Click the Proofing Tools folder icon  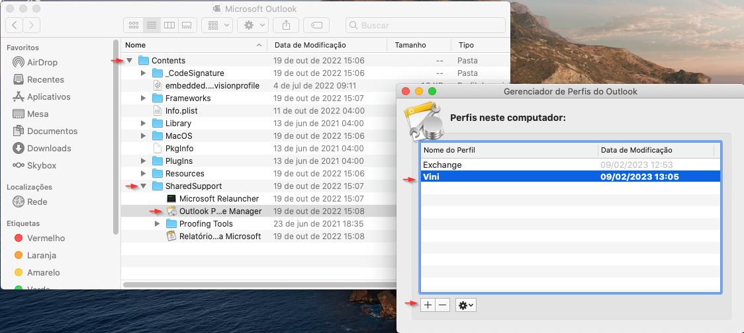coord(171,223)
